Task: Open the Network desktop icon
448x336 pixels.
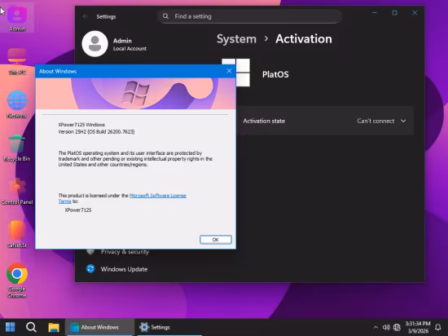Action: click(17, 104)
